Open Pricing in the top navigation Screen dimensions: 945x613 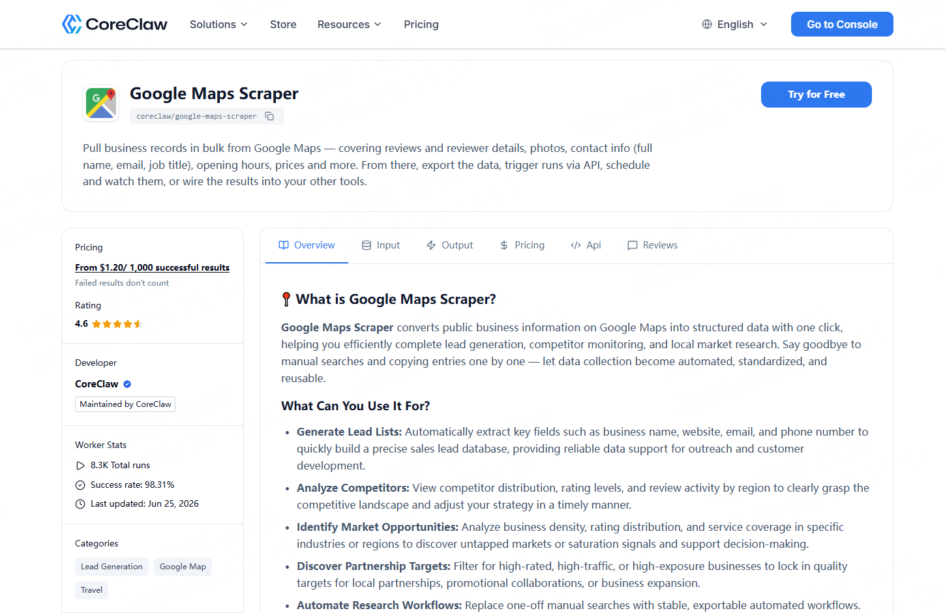coord(421,24)
